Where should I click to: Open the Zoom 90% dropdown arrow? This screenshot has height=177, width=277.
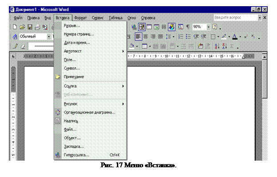pyautogui.click(x=209, y=27)
